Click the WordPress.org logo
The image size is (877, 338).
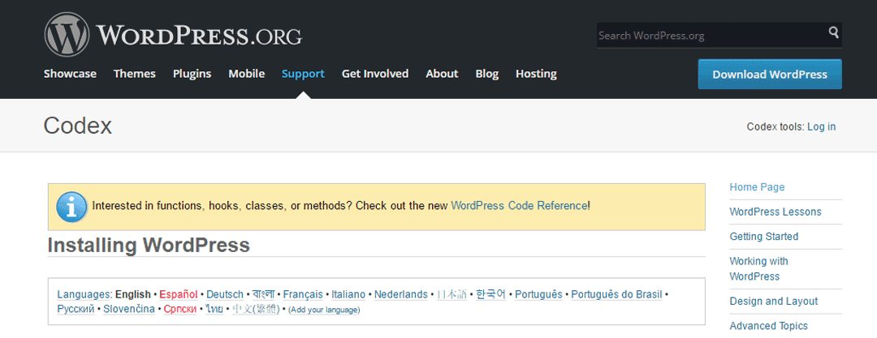pos(173,35)
